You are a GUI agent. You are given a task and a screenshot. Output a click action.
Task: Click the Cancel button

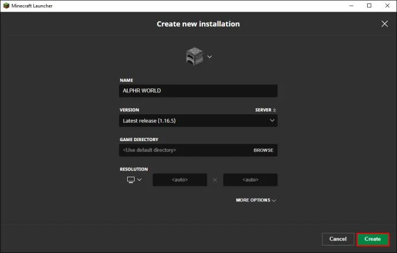[x=338, y=239]
